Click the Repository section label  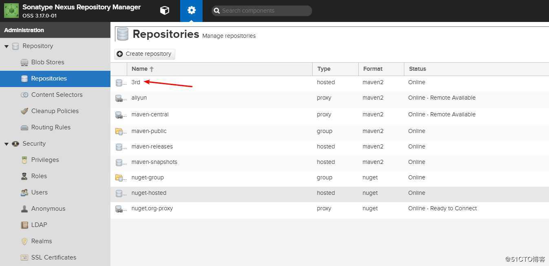(x=38, y=46)
